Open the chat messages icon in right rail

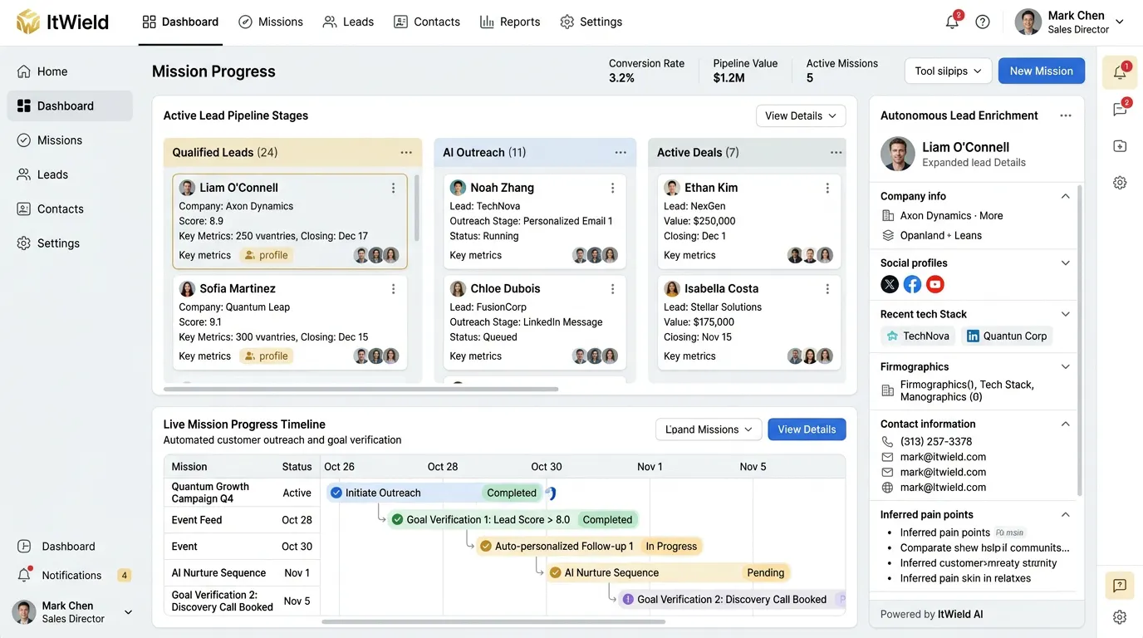point(1120,109)
